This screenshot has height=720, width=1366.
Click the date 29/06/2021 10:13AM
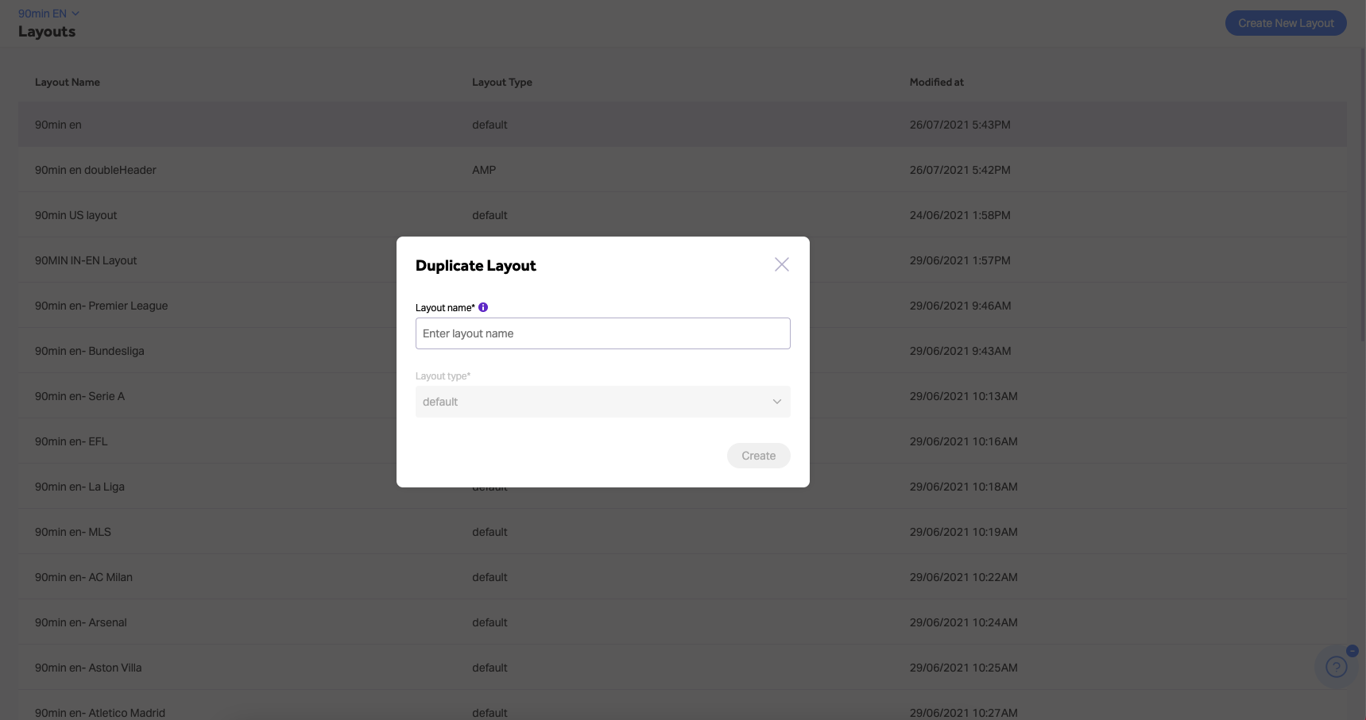click(964, 396)
